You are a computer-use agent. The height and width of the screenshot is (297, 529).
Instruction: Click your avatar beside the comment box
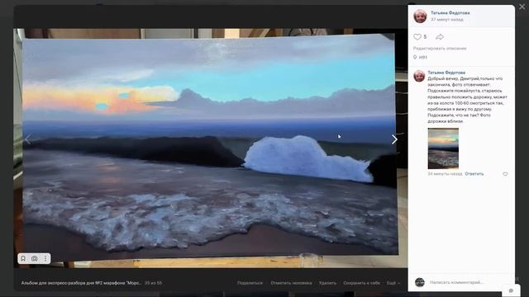420,282
